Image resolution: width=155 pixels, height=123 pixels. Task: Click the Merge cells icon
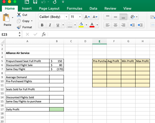coord(153,25)
